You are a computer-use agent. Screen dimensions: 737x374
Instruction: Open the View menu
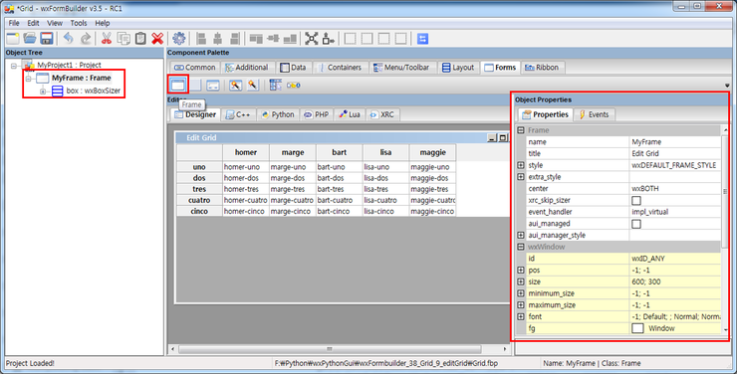pos(55,23)
